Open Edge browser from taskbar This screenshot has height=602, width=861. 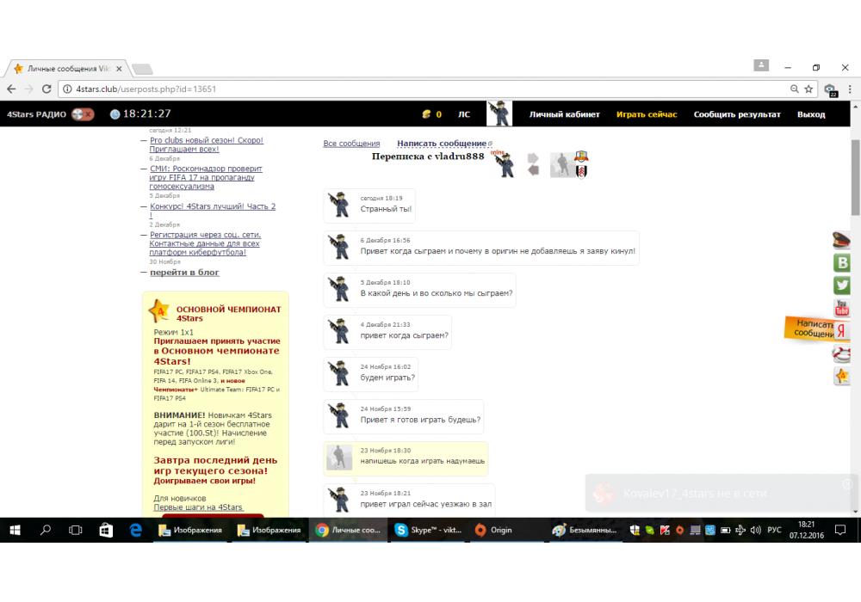pos(135,530)
